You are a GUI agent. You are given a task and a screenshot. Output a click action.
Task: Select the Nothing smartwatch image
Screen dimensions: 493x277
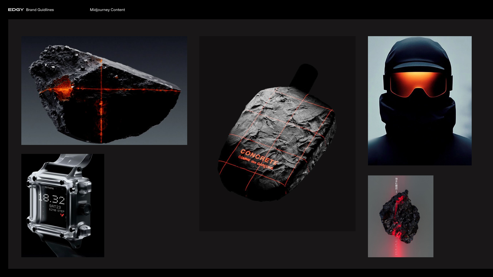point(63,205)
